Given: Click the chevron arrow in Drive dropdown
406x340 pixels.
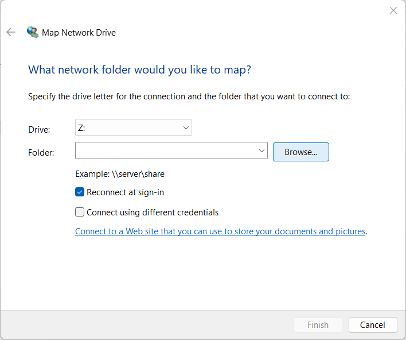Looking at the screenshot, I should pos(186,128).
